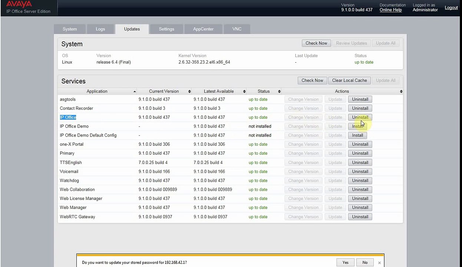Uninstall Contact Recorder
This screenshot has width=462, height=267.
[360, 108]
